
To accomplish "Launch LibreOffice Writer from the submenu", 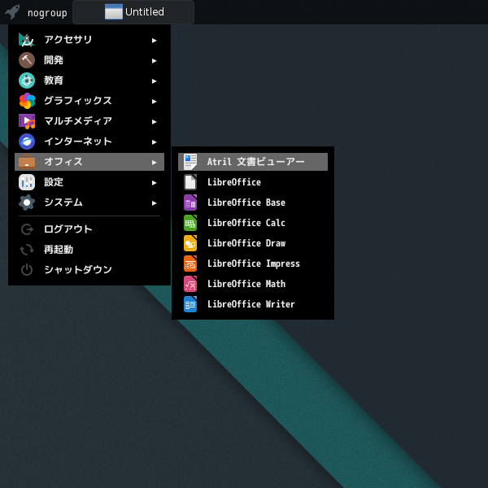I will click(253, 304).
